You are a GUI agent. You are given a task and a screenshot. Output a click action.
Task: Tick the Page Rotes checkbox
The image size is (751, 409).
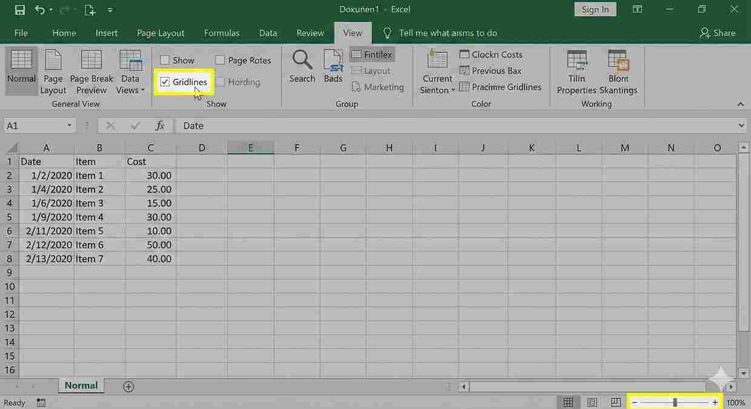click(x=220, y=60)
